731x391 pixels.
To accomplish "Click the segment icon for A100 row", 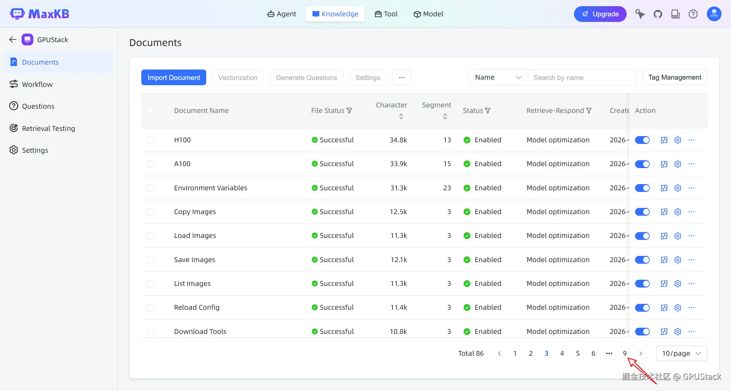I will 664,164.
